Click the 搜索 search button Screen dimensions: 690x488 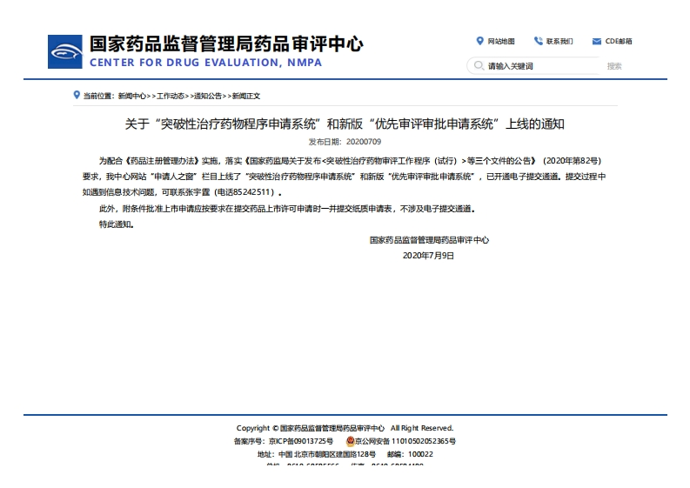614,66
